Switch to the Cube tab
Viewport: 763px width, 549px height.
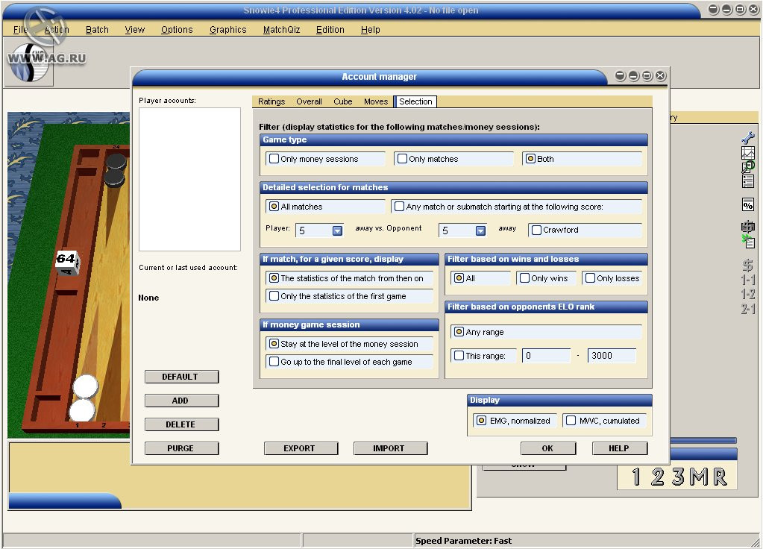tap(342, 101)
